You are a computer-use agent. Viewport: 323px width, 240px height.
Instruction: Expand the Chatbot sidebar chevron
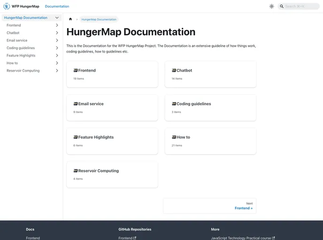pyautogui.click(x=57, y=33)
